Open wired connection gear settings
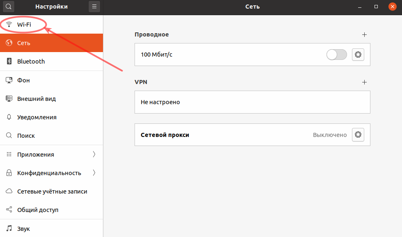 pyautogui.click(x=358, y=55)
